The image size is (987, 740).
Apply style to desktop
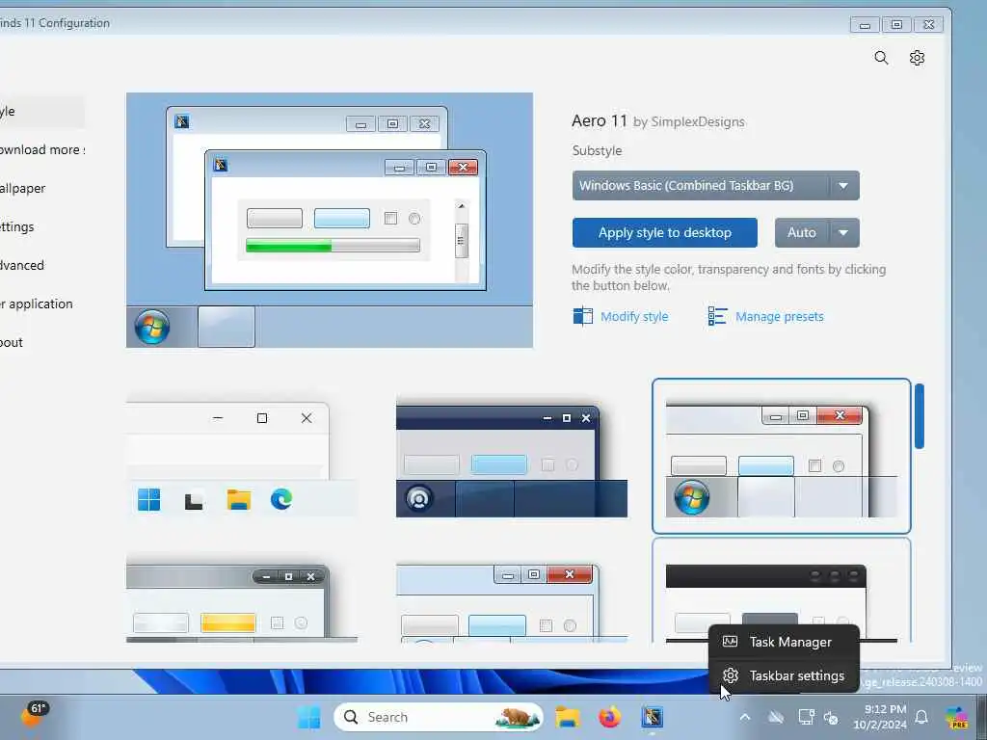(665, 233)
